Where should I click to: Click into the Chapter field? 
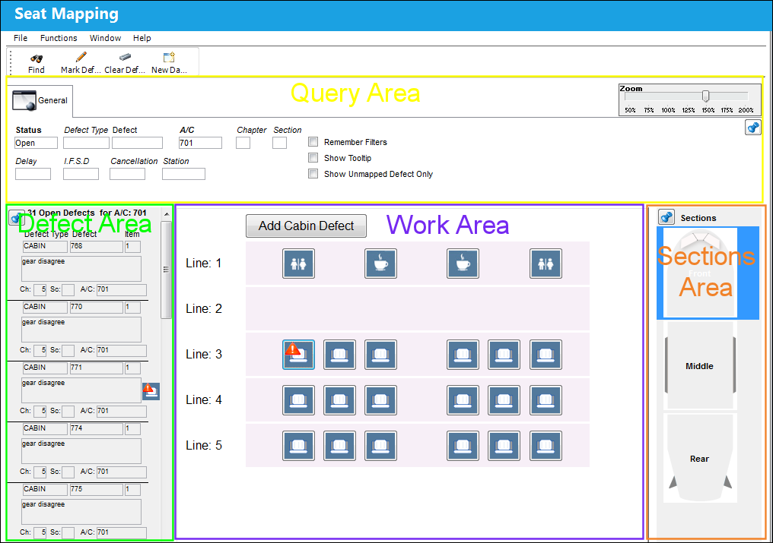coord(243,143)
